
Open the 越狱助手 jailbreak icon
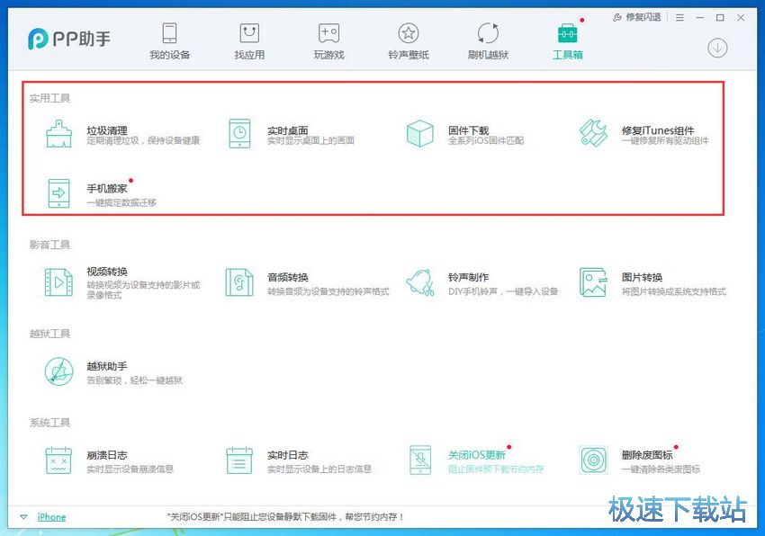[59, 371]
